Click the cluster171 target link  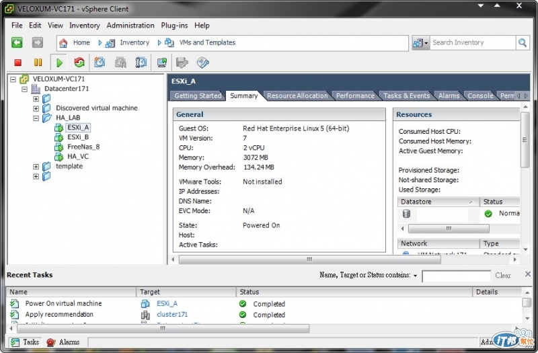pos(172,314)
